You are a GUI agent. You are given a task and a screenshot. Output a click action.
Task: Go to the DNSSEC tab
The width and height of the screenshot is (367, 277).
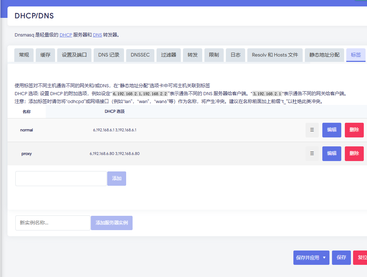click(x=140, y=55)
